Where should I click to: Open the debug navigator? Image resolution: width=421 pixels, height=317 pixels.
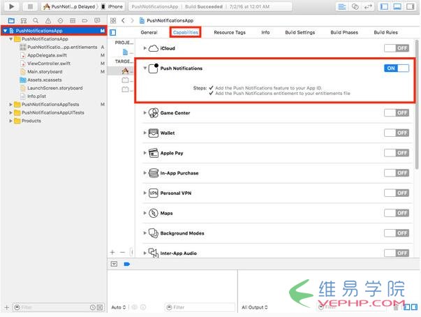tap(73, 21)
